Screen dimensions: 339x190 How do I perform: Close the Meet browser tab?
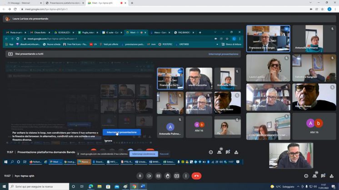[x=125, y=3]
